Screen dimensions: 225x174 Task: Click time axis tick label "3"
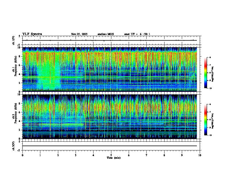tap(76, 155)
